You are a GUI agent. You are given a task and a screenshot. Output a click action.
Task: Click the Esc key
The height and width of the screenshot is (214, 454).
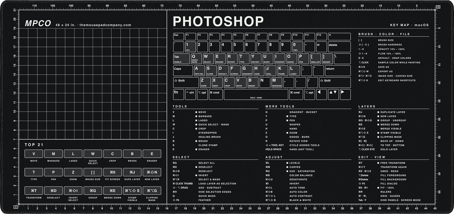pos(178,36)
